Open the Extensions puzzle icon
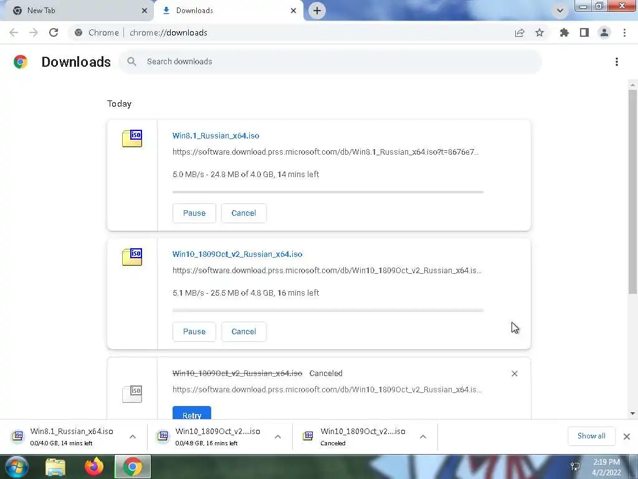 coord(564,32)
